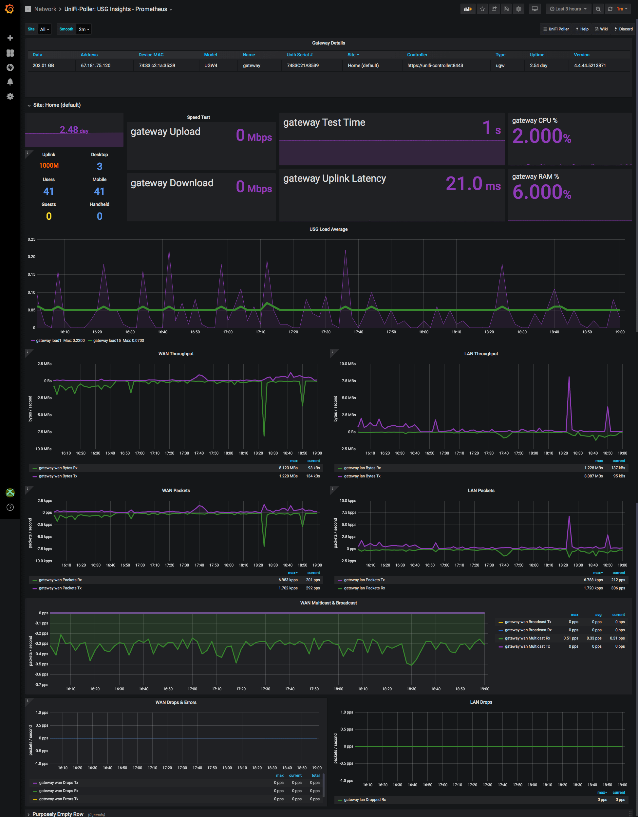Click the Add panel icon
This screenshot has height=817, width=638.
pos(468,9)
